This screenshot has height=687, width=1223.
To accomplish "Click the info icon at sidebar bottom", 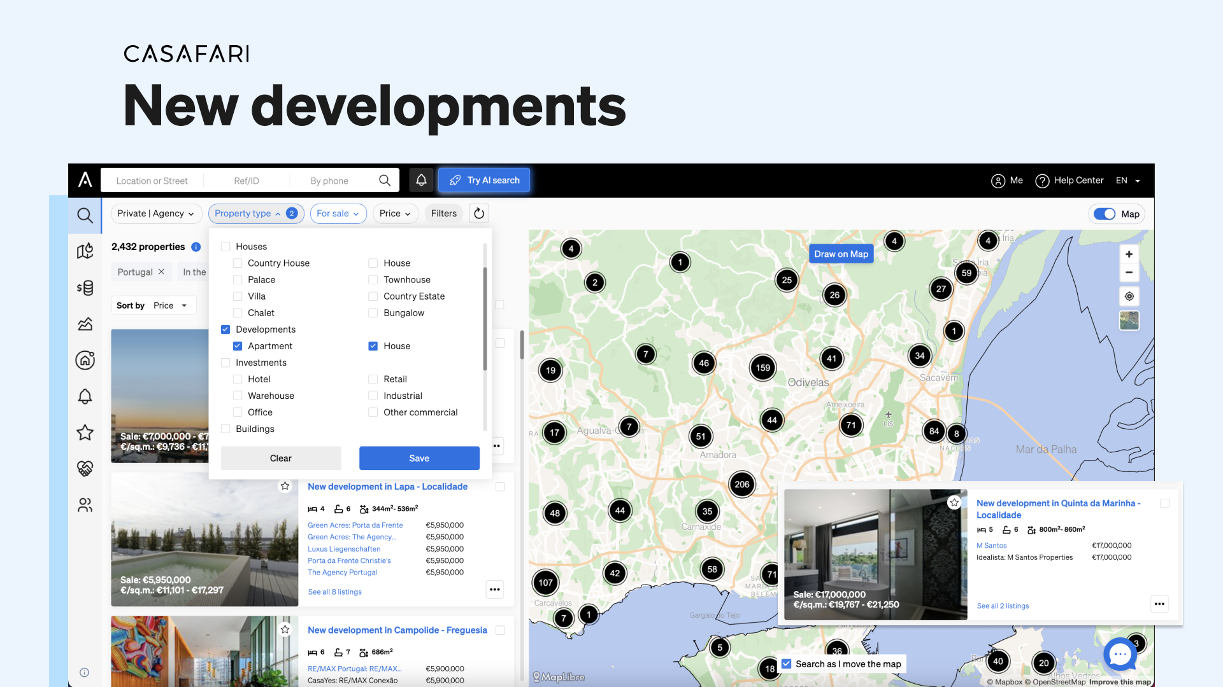I will coord(84,672).
